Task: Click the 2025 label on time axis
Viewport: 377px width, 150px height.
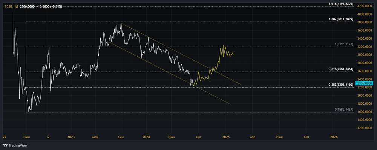Action: 226,137
